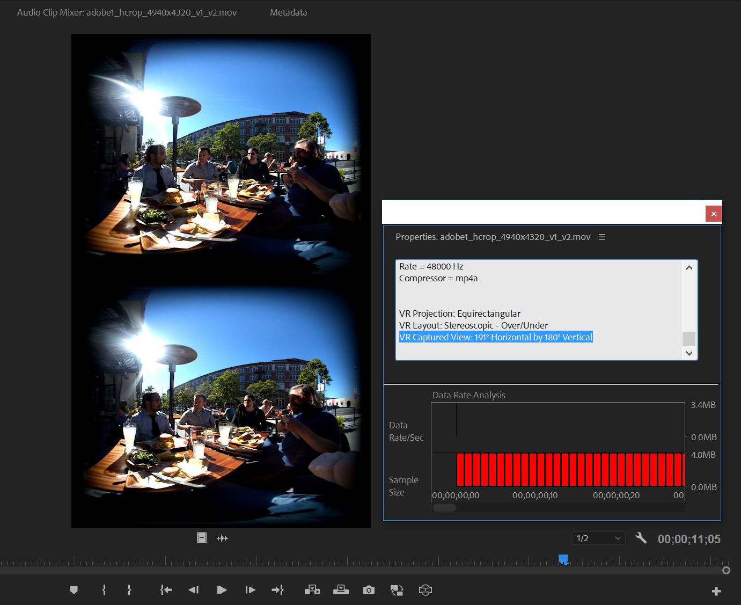
Task: Click the Insert edit icon
Action: coord(312,589)
